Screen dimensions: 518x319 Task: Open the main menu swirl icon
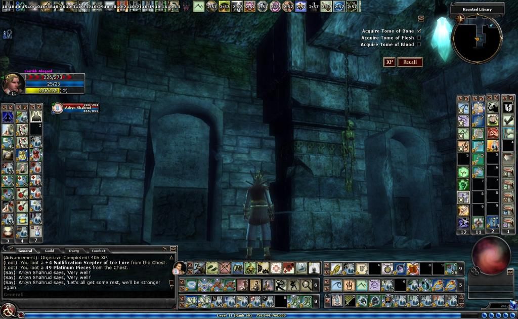[8, 311]
